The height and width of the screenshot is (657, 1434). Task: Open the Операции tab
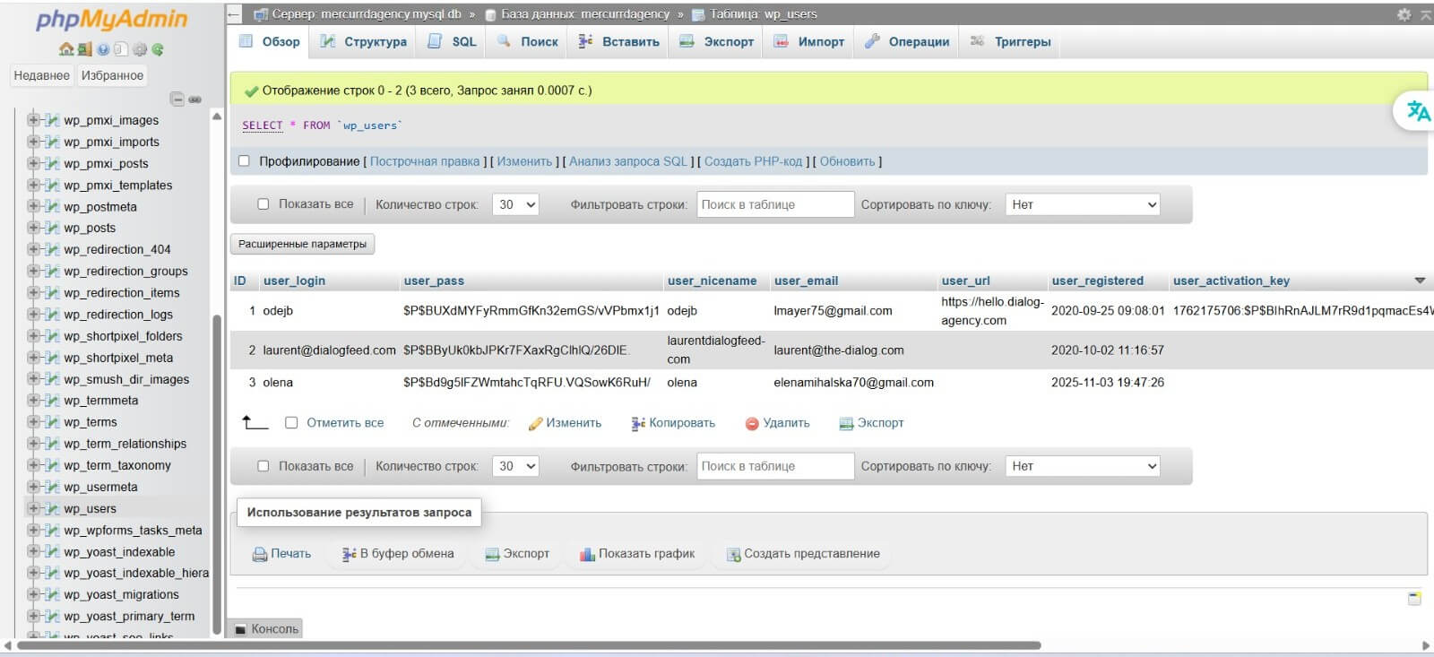[x=907, y=41]
